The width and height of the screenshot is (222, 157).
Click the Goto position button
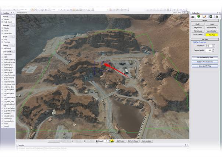147,141
